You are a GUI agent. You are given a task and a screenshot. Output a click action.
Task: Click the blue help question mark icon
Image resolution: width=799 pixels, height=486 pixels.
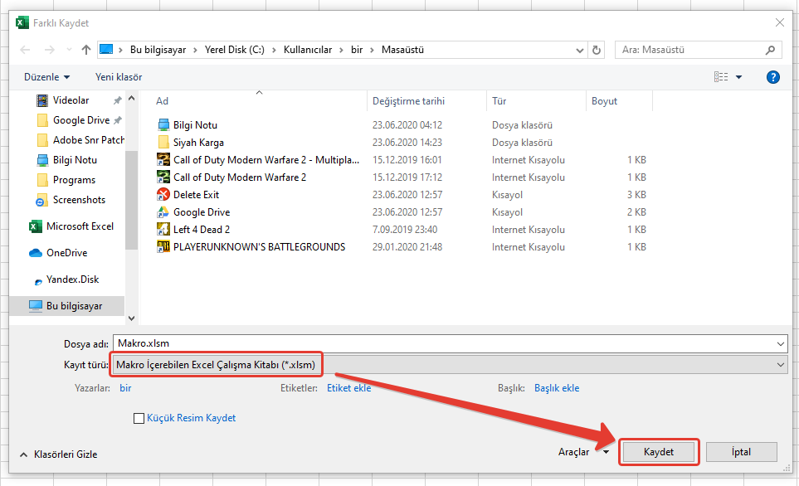click(772, 77)
